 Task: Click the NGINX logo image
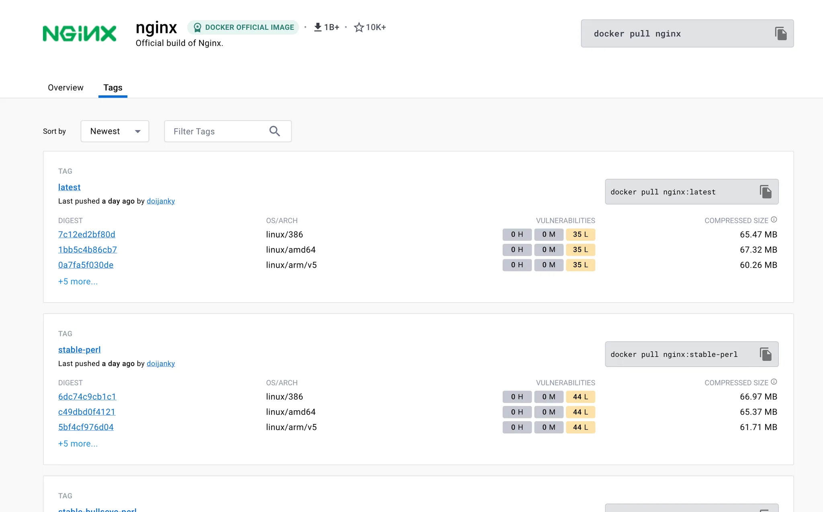pyautogui.click(x=80, y=33)
